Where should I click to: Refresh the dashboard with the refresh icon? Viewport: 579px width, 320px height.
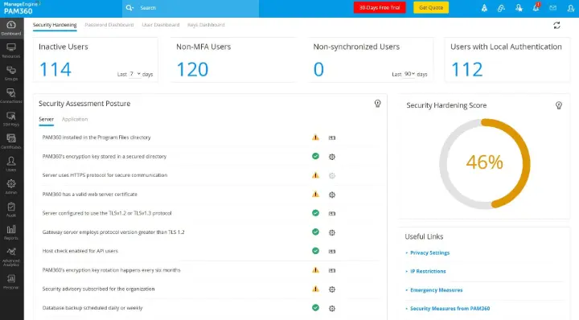(556, 25)
